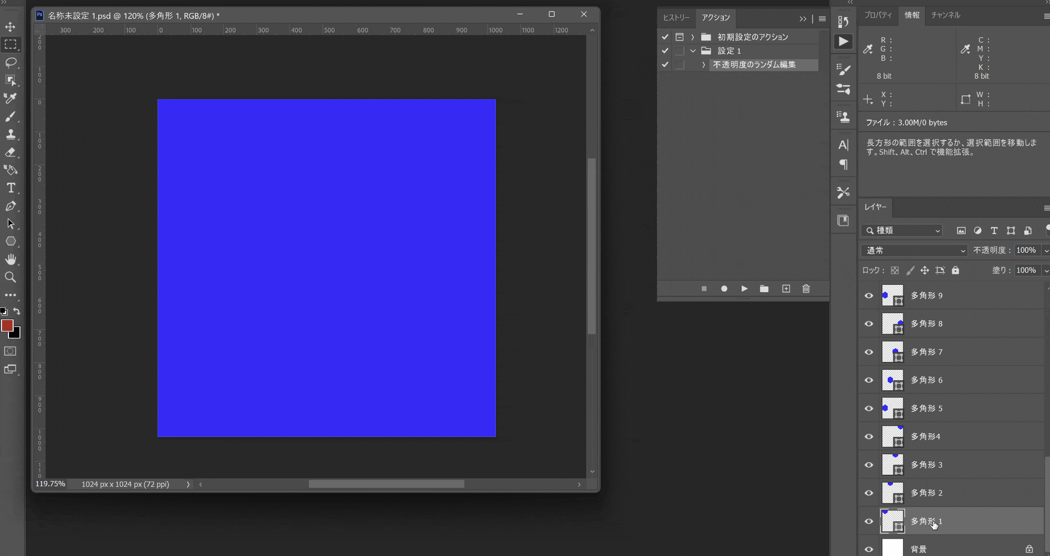Image resolution: width=1050 pixels, height=556 pixels.
Task: Switch to the チャンネル tab
Action: [945, 15]
